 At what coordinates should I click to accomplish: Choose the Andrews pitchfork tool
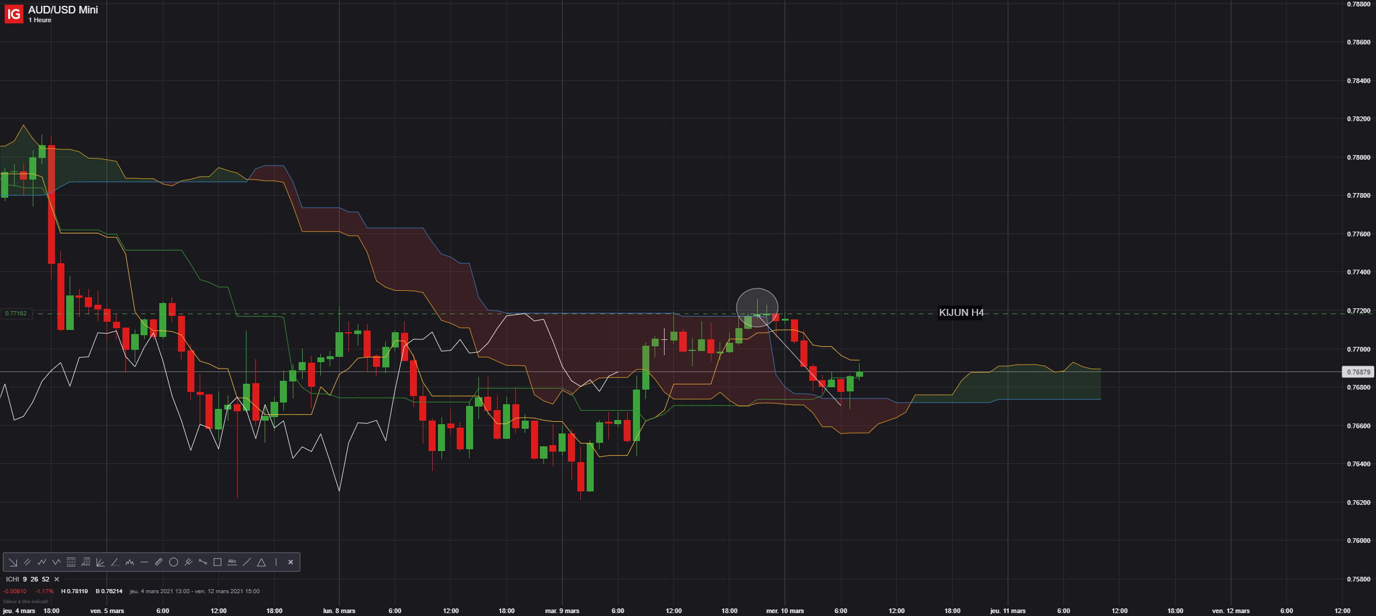pyautogui.click(x=188, y=562)
